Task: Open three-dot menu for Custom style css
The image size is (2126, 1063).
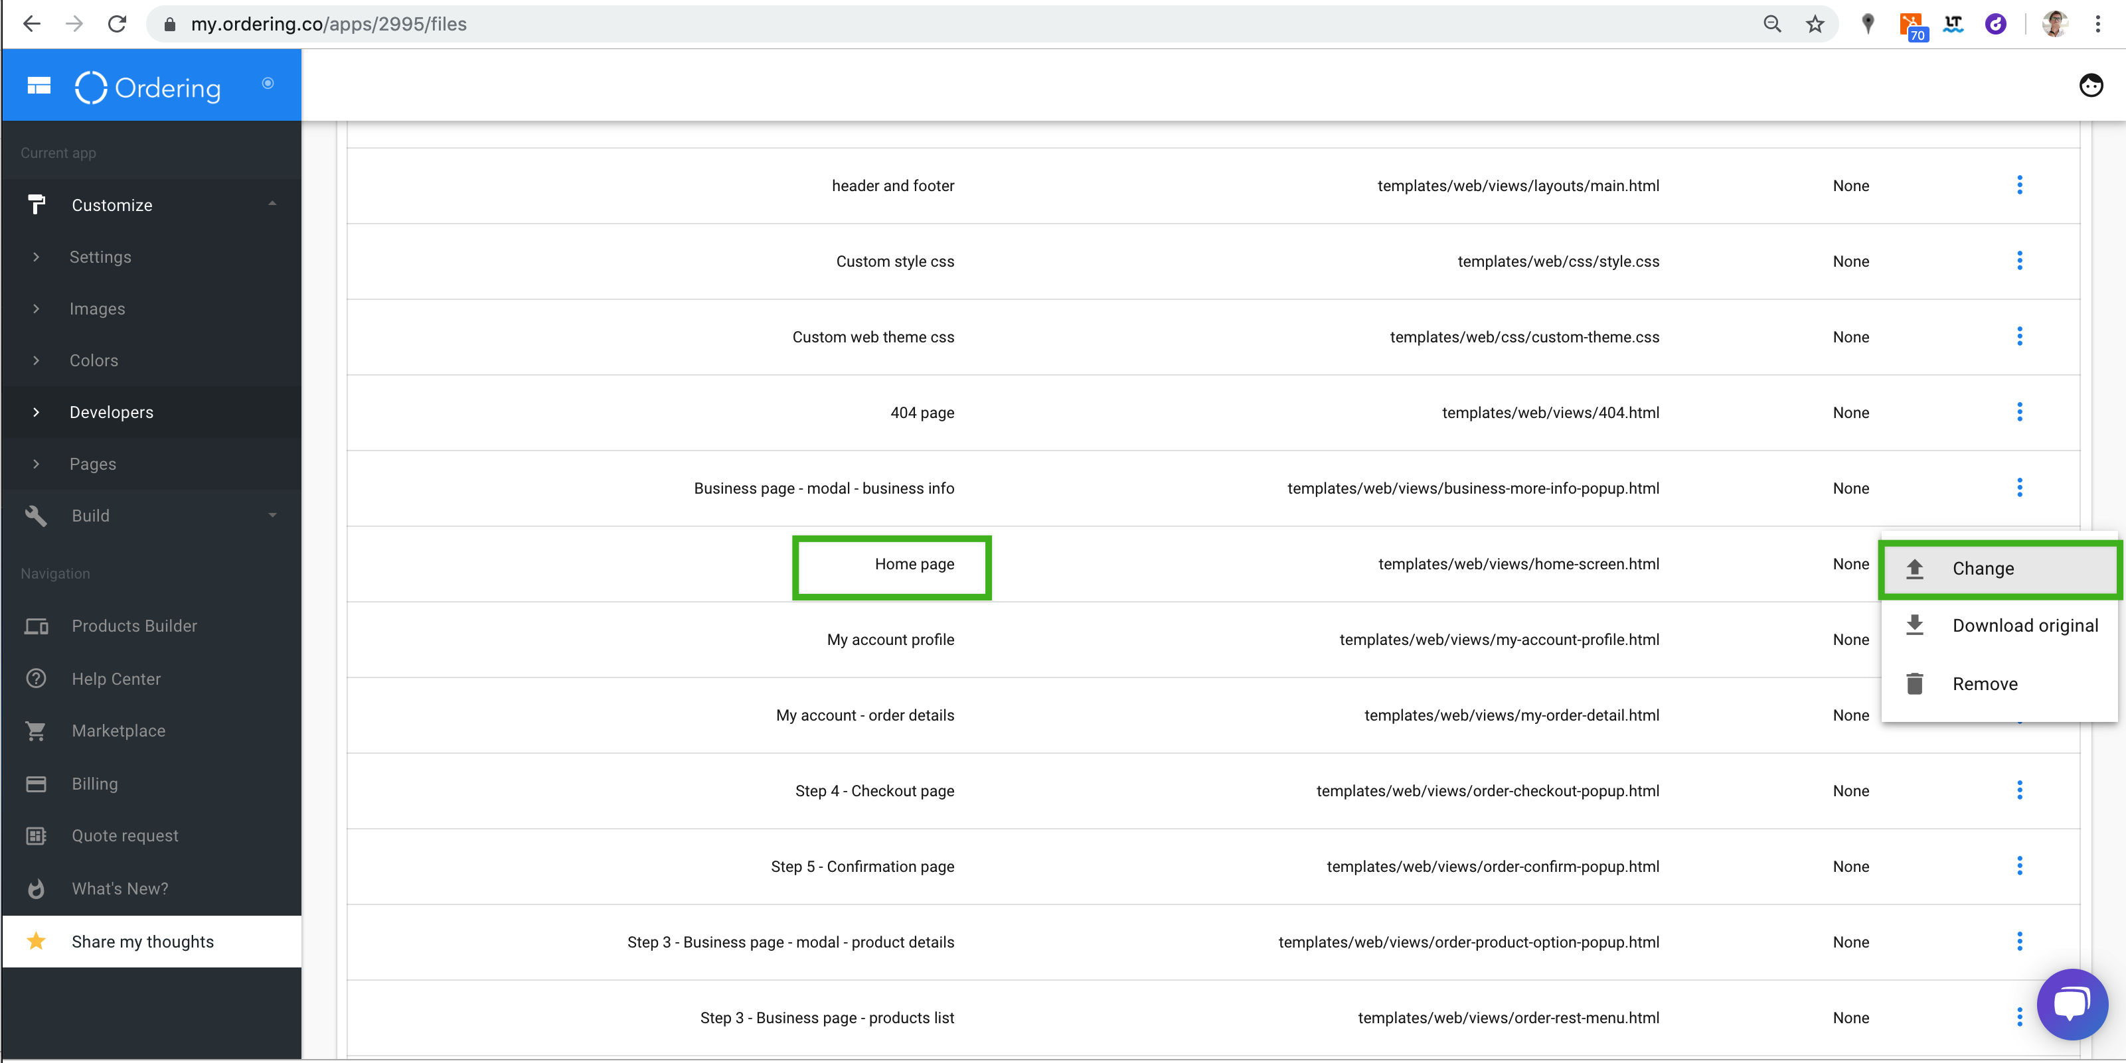Action: click(2018, 261)
